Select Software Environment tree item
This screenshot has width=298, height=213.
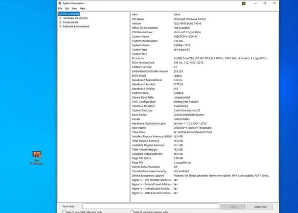pos(76,27)
